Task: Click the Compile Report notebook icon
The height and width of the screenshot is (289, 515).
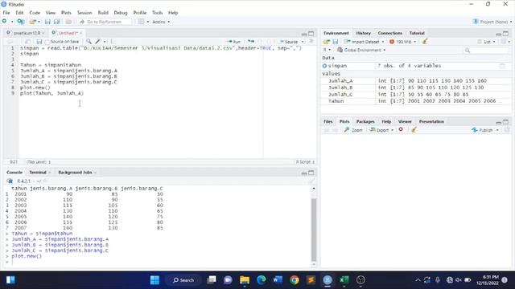Action: pos(113,41)
